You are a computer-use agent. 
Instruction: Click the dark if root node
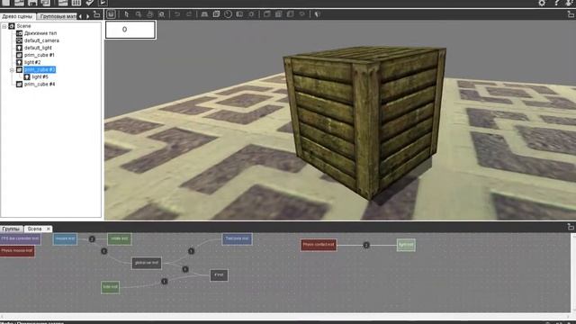(x=219, y=275)
